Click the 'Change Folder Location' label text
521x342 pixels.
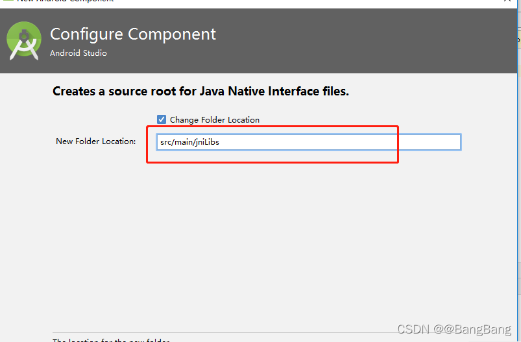215,119
